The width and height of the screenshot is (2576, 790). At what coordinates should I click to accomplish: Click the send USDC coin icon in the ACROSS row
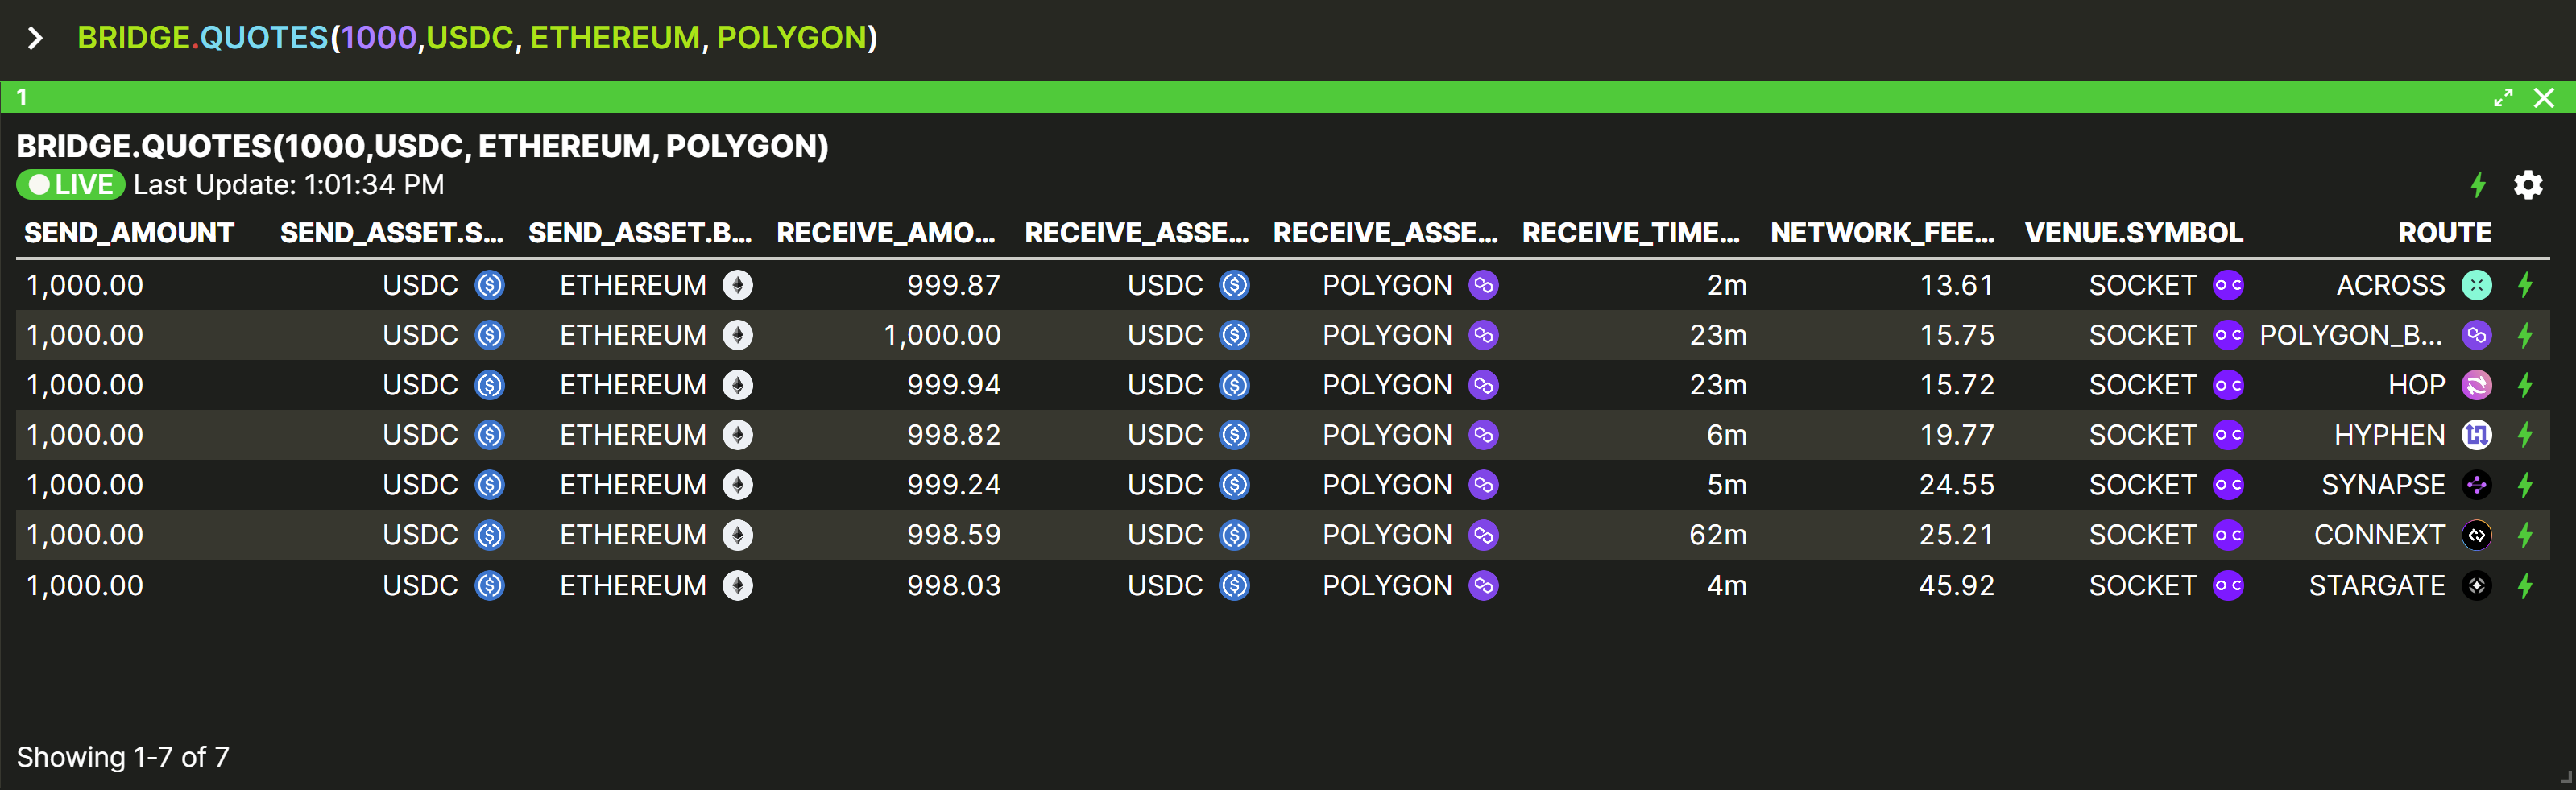pyautogui.click(x=490, y=285)
